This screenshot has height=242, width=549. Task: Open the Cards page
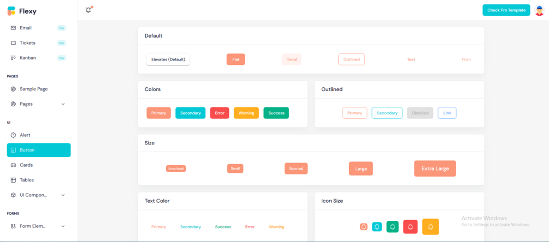pyautogui.click(x=39, y=165)
